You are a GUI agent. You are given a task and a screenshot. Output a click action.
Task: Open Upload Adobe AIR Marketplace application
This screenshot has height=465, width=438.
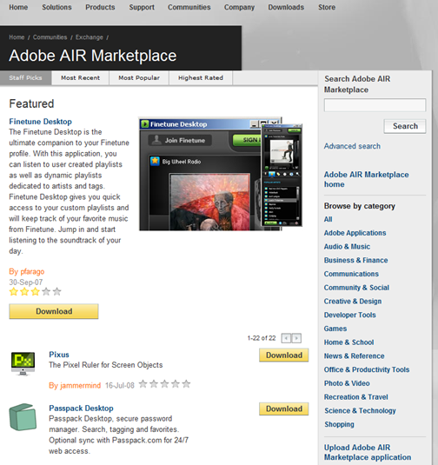tap(368, 452)
